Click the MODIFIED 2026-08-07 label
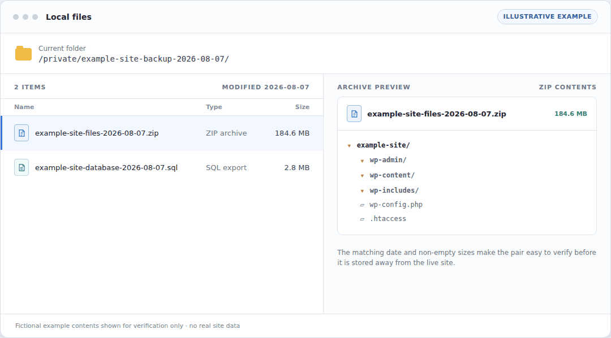611x338 pixels. tap(266, 87)
